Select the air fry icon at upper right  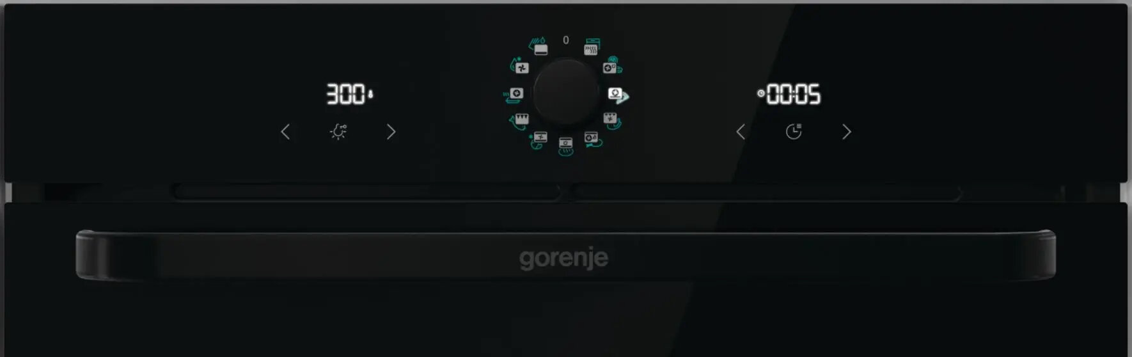point(612,65)
